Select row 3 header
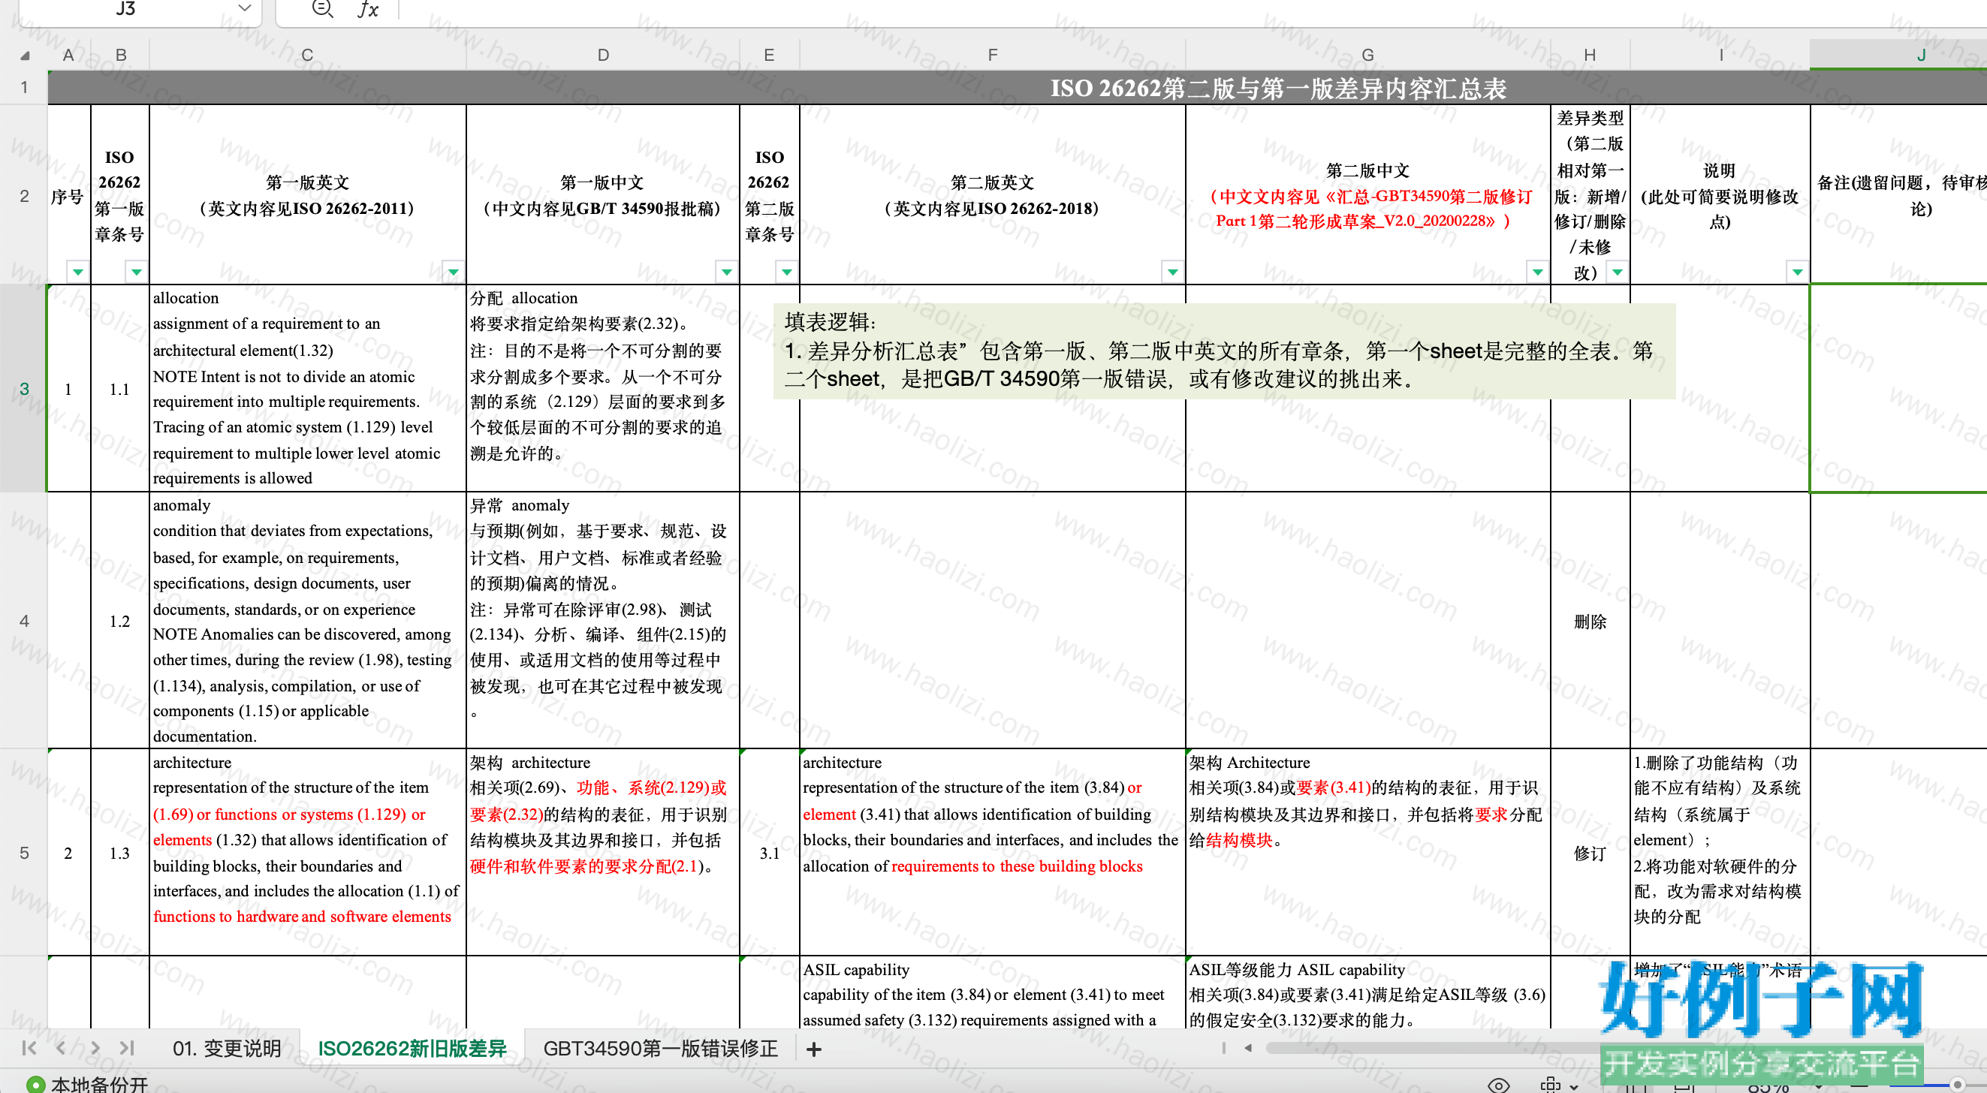1987x1093 pixels. coord(24,389)
